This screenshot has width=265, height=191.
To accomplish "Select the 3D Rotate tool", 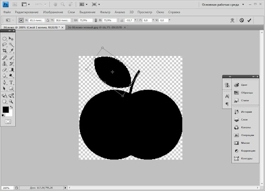I will click(5, 96).
